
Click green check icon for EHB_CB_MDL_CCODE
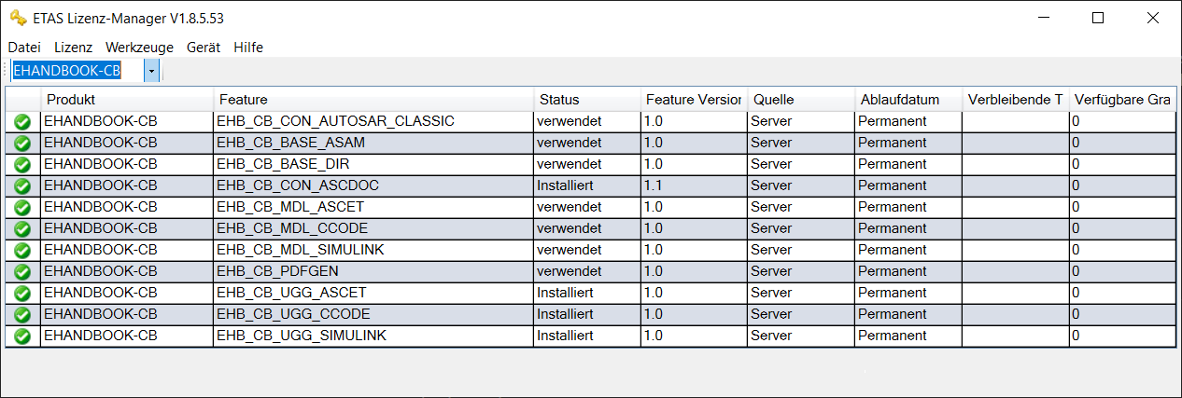coord(22,228)
